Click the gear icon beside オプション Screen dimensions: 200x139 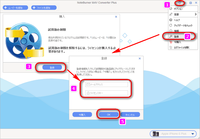coord(171,9)
